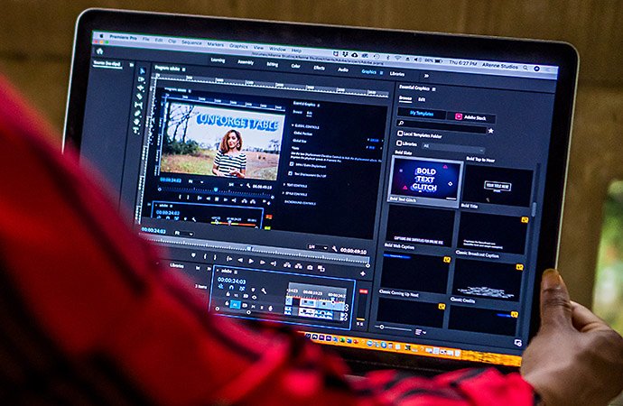Open the Graphics menu in menu bar
Image resolution: width=623 pixels, height=406 pixels.
pos(238,46)
